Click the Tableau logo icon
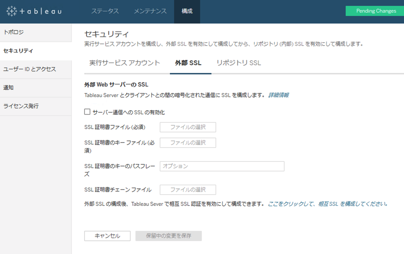The height and width of the screenshot is (254, 404). click(13, 11)
